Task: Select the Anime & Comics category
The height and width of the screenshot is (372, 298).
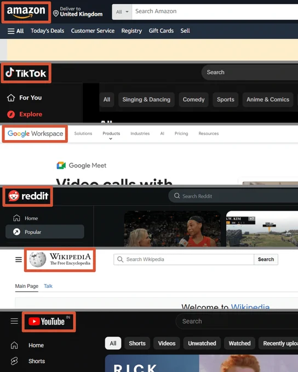Action: coord(268,100)
